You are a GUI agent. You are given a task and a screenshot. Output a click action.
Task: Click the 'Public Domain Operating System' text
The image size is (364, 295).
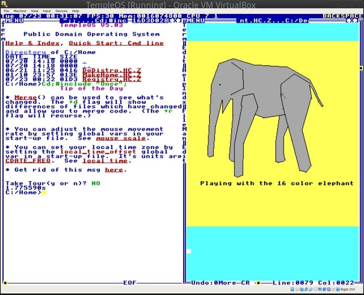coord(91,34)
